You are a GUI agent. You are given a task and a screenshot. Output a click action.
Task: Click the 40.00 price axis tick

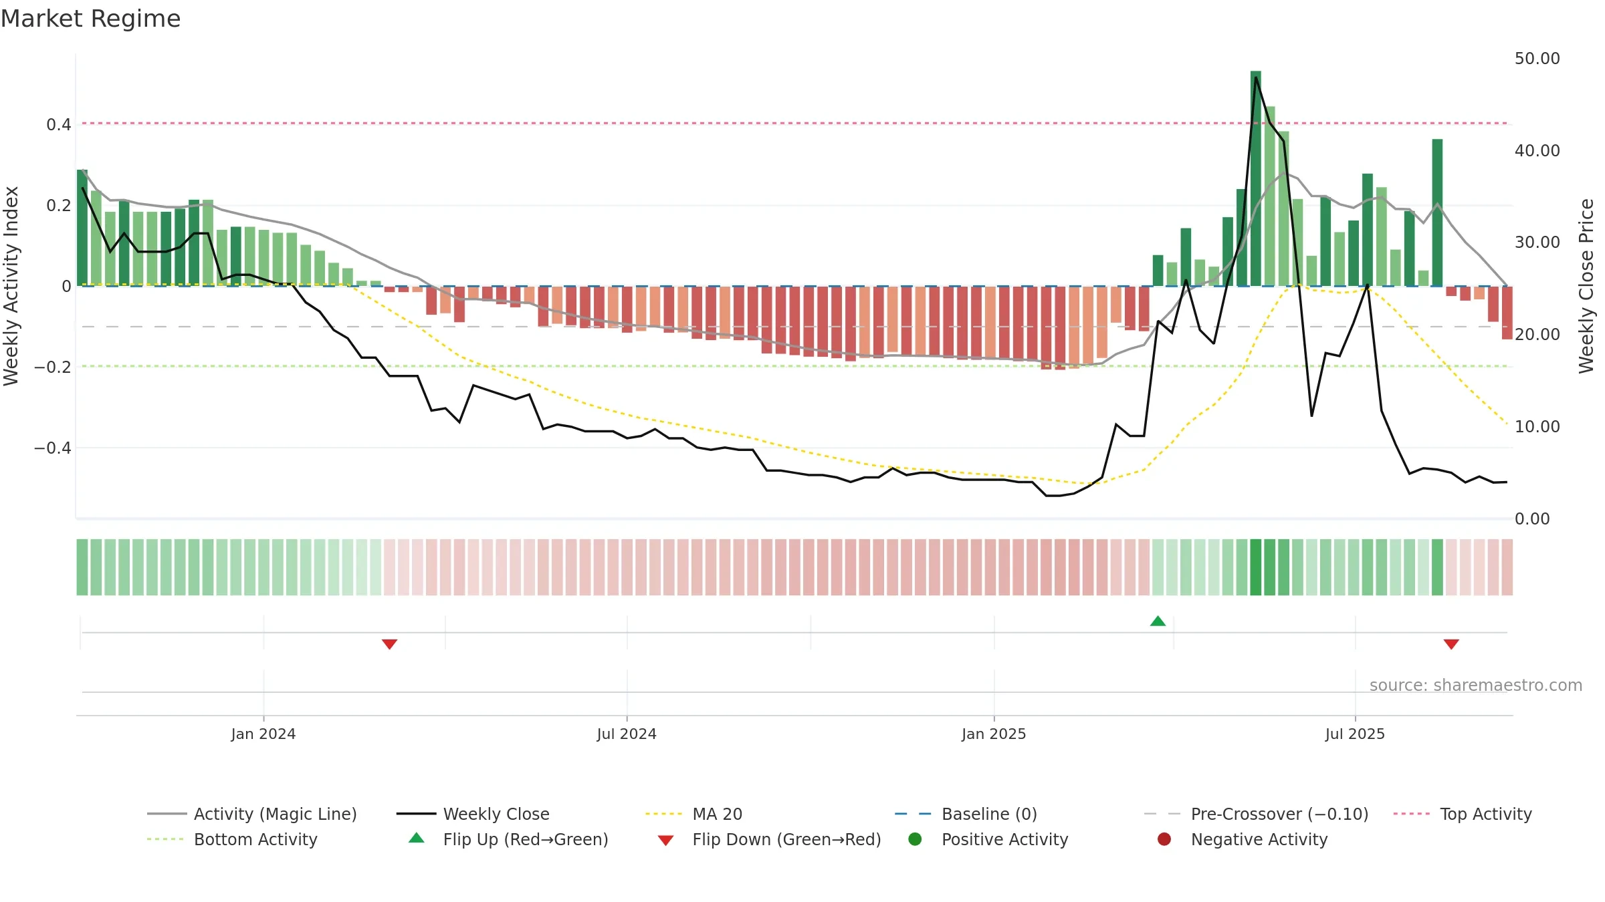[x=1537, y=151]
